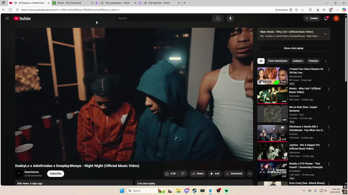The height and width of the screenshot is (195, 348).
Task: Click the YouTube search magnifier button
Action: (x=218, y=18)
